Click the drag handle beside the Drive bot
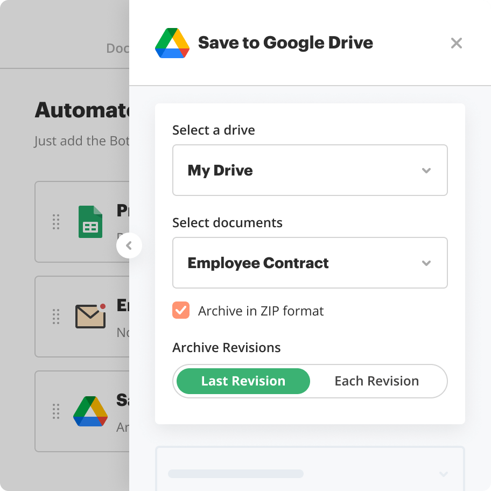 point(56,411)
